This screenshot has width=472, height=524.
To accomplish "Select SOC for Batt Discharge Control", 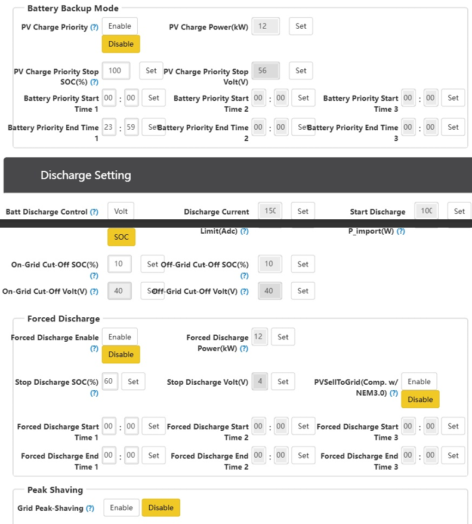I will (x=121, y=237).
